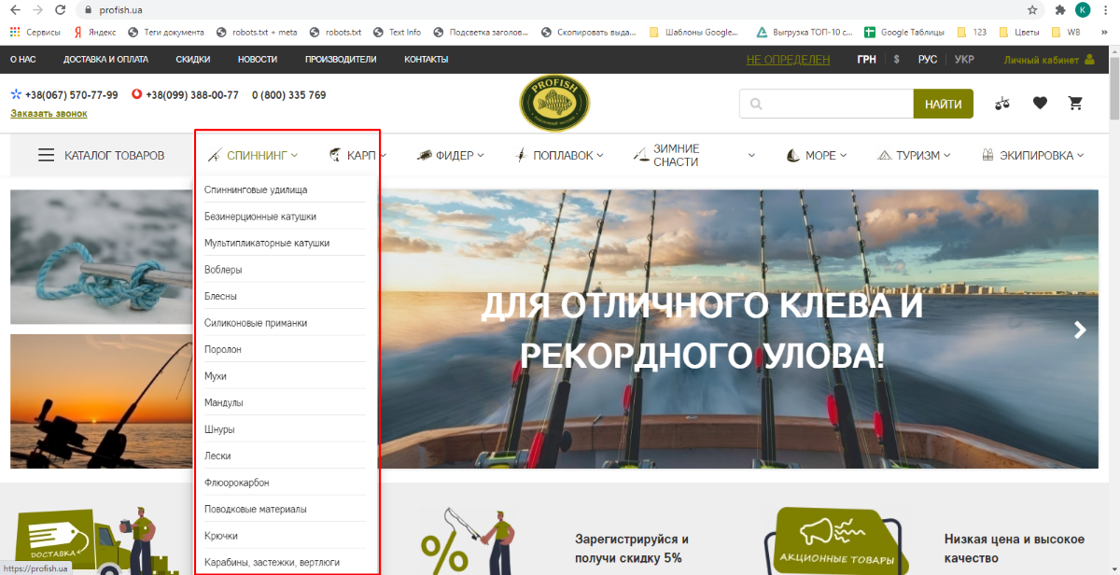The image size is (1120, 575).
Task: Click the +38(067) 570-77-99 phone number
Action: click(71, 95)
